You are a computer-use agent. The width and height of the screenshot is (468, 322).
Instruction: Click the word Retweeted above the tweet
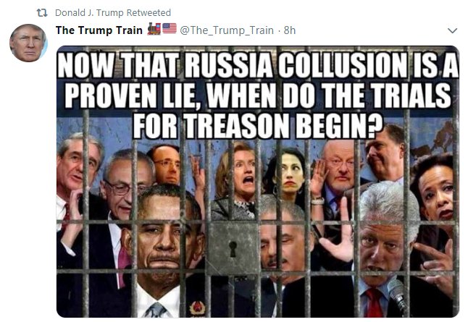coord(149,13)
